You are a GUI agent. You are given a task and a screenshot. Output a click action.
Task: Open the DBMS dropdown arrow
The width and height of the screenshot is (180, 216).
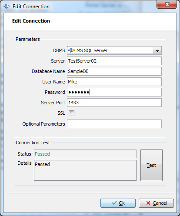157,51
